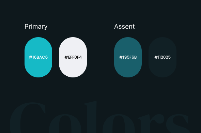This screenshot has width=201, height=133.
Task: Pick the light gray #EFF0F4 swatch
Action: tap(73, 57)
